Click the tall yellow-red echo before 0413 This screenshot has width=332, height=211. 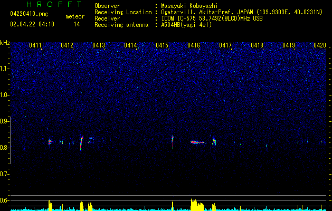[81, 143]
